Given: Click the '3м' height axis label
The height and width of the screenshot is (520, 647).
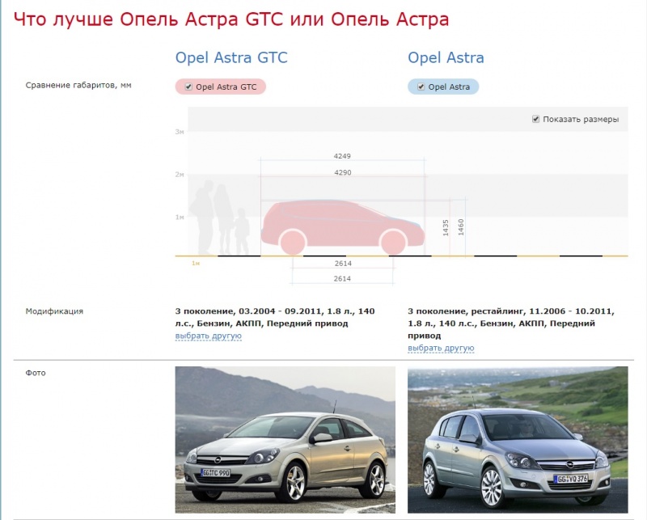Looking at the screenshot, I should [180, 131].
